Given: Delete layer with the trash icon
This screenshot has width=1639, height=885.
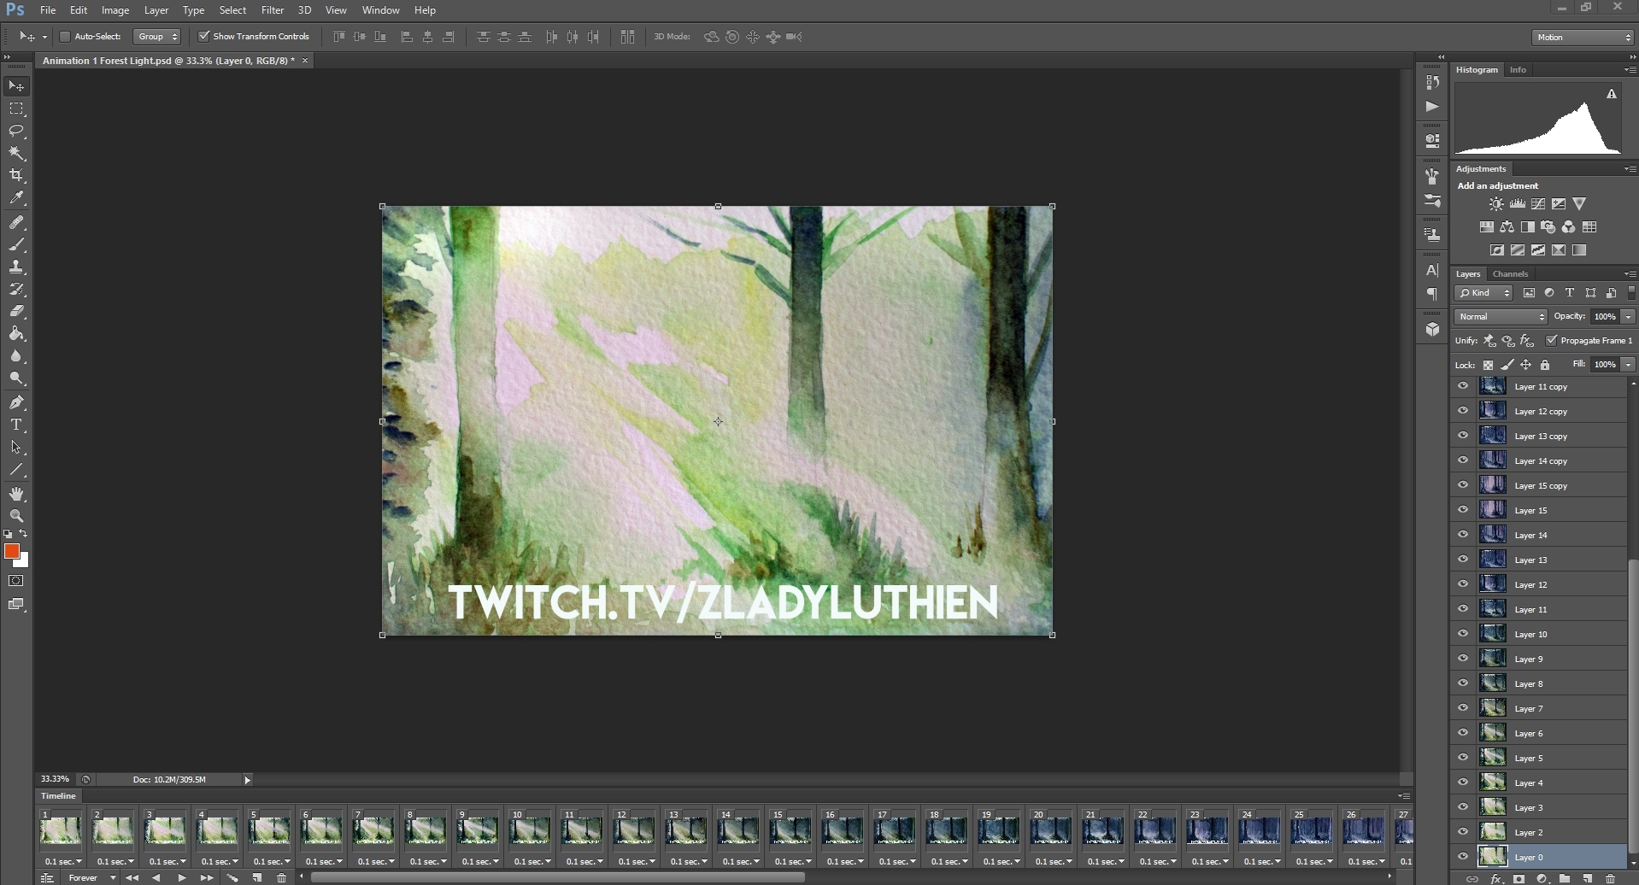Looking at the screenshot, I should pyautogui.click(x=1611, y=879).
